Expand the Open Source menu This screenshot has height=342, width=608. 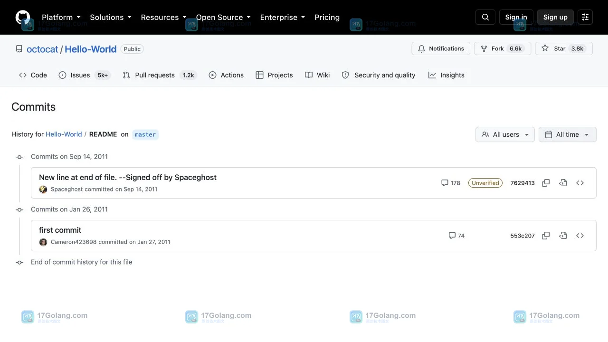223,17
